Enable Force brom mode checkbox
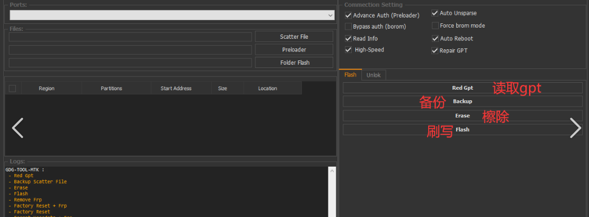 click(x=435, y=25)
